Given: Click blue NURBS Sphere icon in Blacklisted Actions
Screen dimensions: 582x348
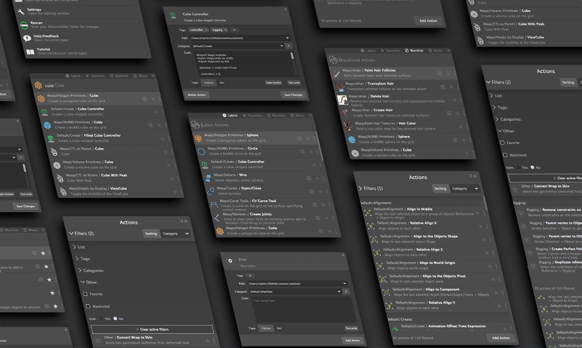Looking at the screenshot, I should point(352,139).
